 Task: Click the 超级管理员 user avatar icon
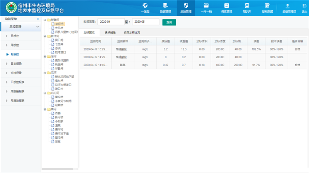[x=287, y=6]
